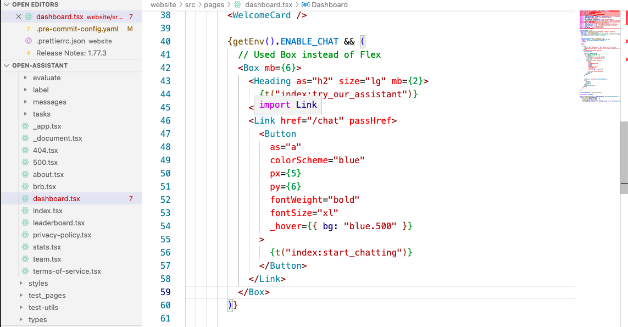
Task: Expand the messages folder
Action: [x=26, y=102]
